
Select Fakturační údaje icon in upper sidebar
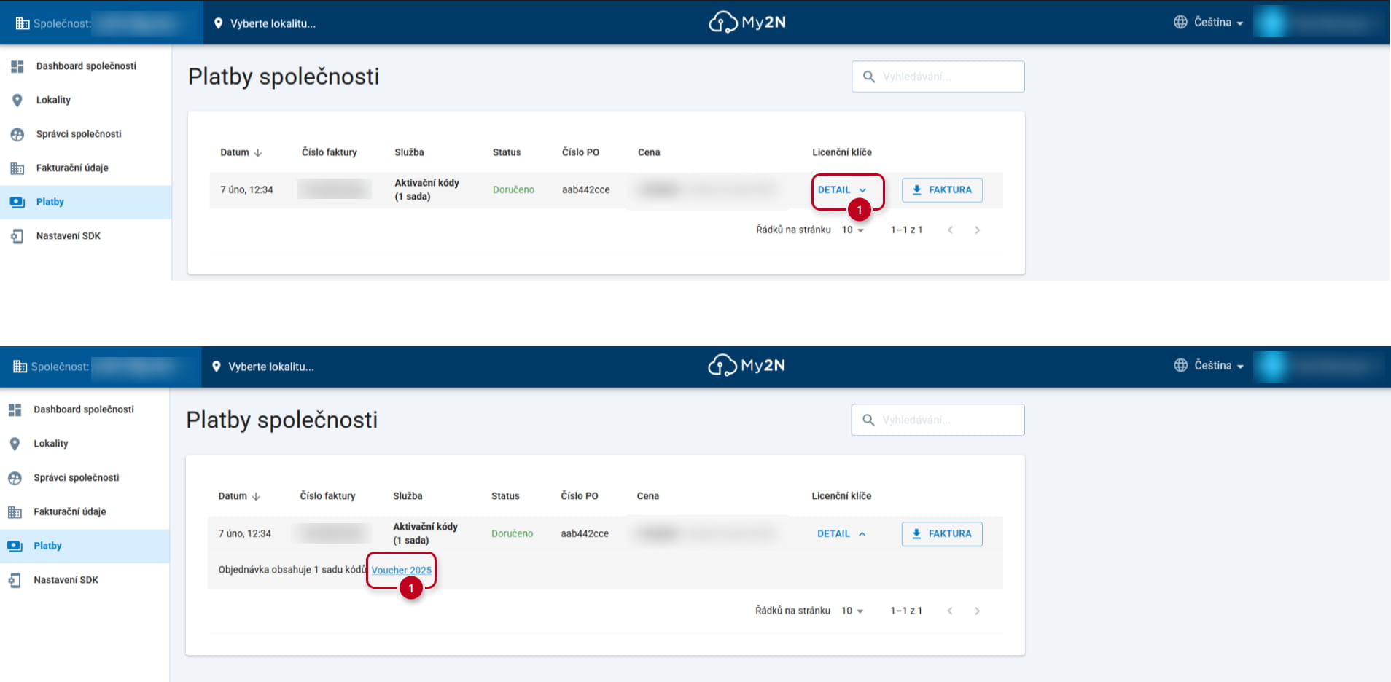tap(17, 168)
